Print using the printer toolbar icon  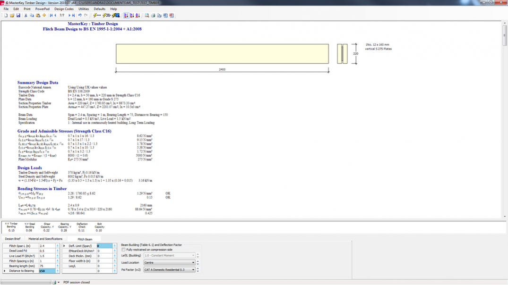153,16
